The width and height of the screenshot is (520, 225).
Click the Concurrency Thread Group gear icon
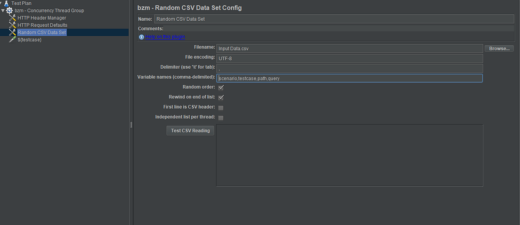(9, 11)
